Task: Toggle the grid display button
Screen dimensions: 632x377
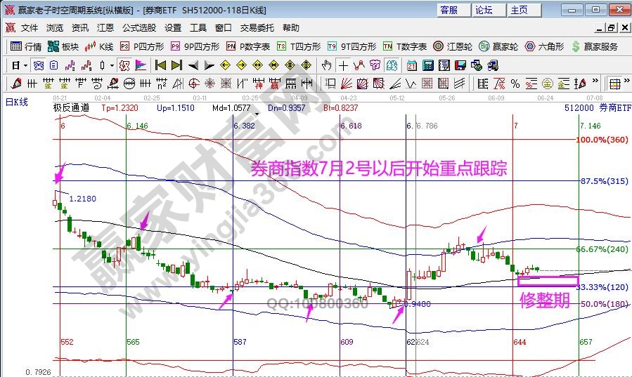Action: pyautogui.click(x=615, y=84)
